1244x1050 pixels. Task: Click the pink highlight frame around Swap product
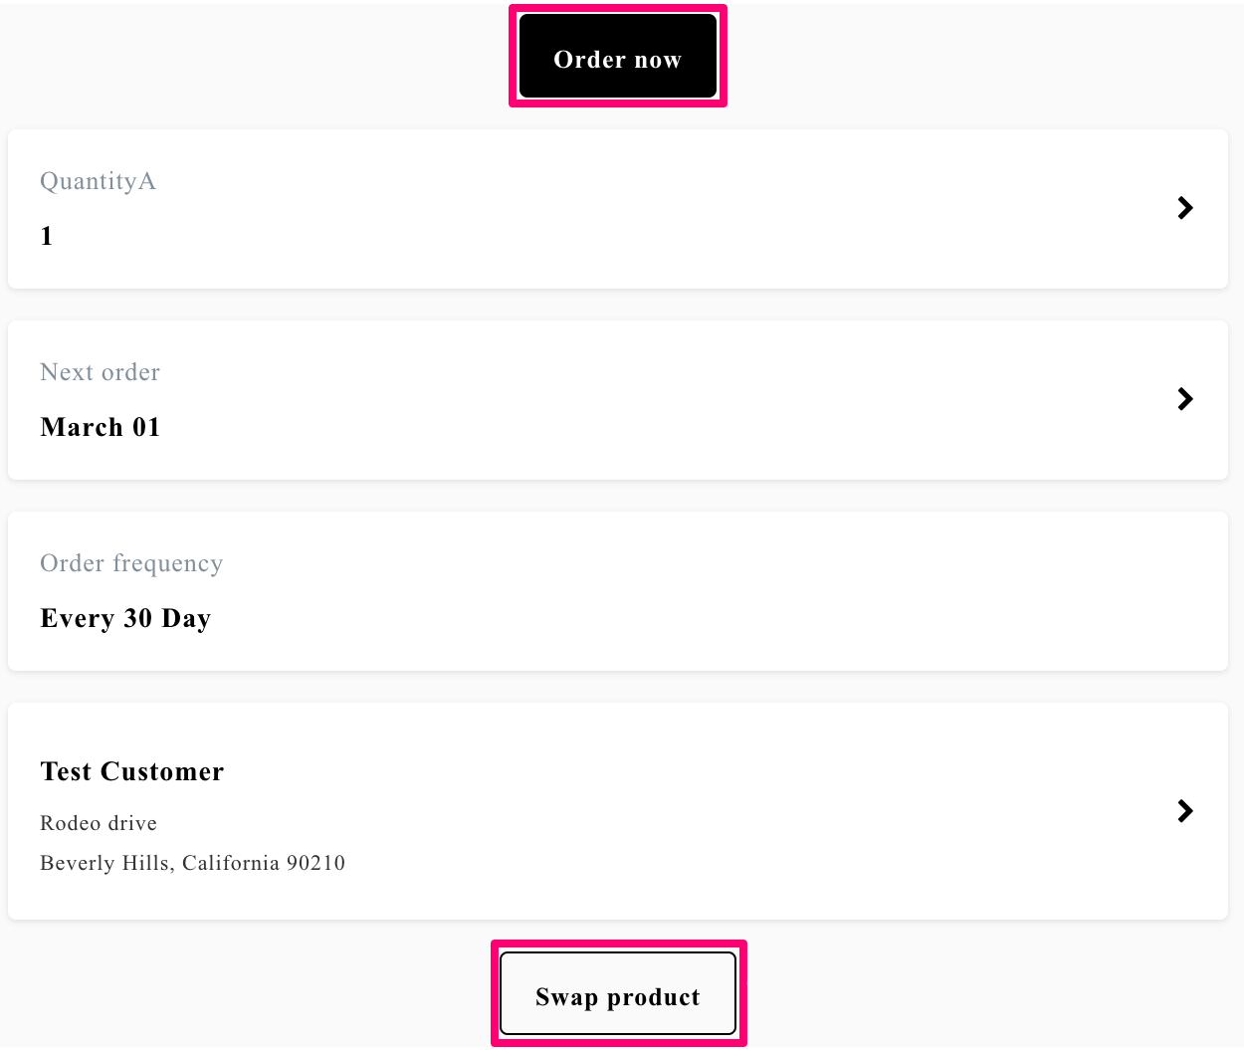point(618,945)
